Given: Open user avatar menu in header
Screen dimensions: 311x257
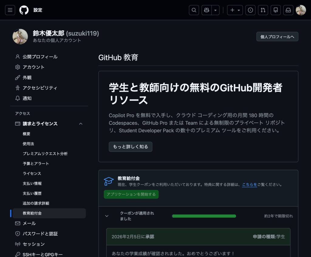Looking at the screenshot, I should coord(301,10).
